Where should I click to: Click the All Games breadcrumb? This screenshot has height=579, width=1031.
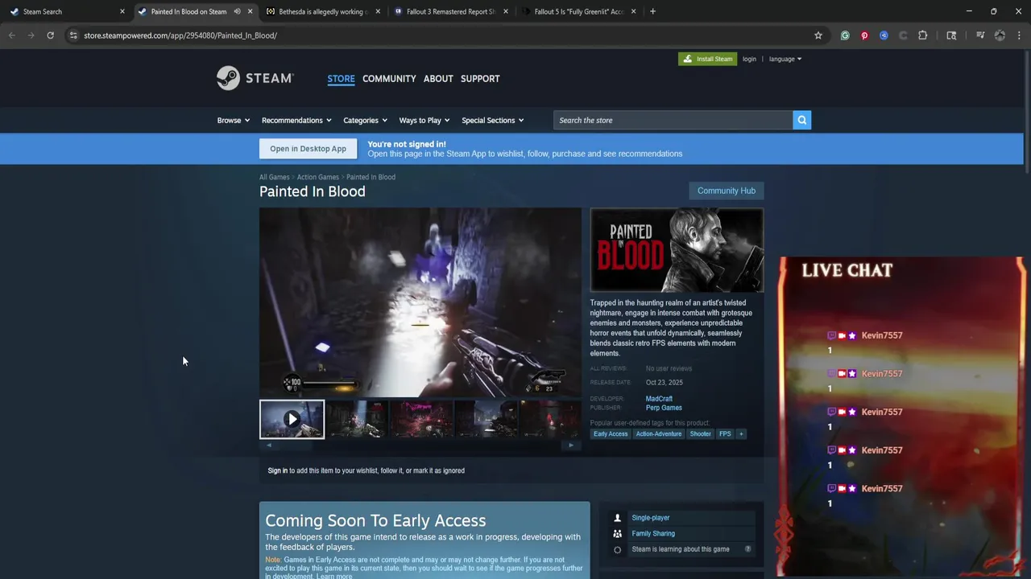pos(274,177)
